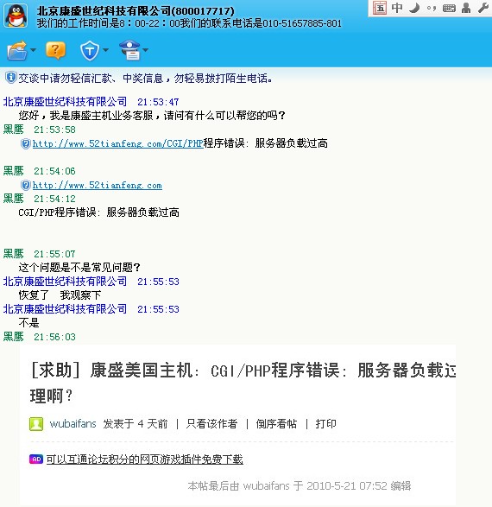
Task: Expand the dropdown arrow beside the folder icon
Action: pyautogui.click(x=33, y=50)
